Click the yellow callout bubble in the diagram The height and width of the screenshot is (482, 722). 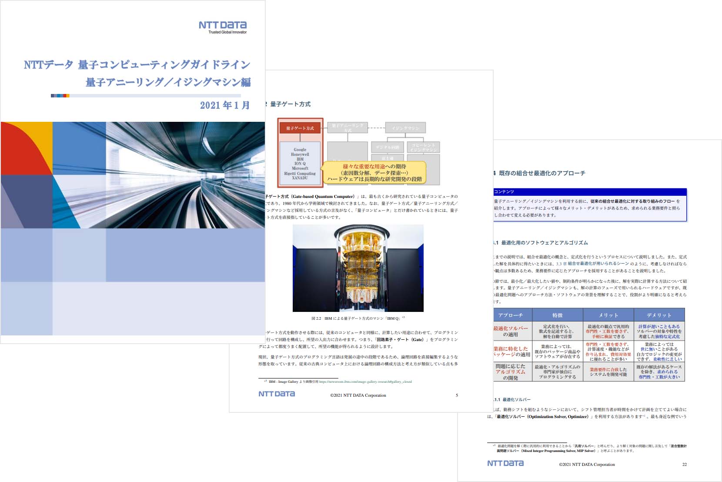pyautogui.click(x=374, y=173)
